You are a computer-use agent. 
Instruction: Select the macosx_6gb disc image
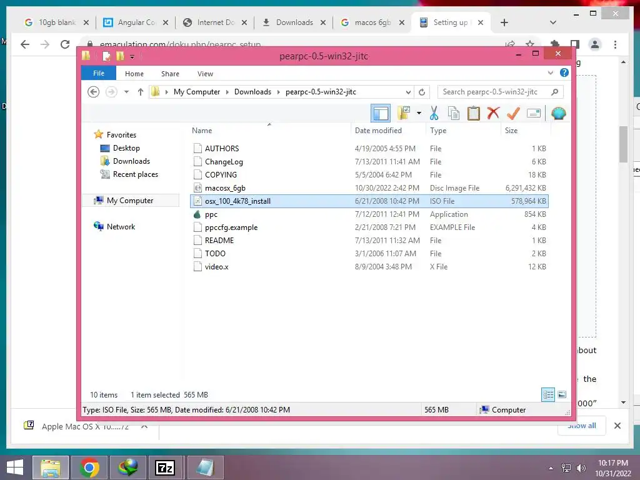tap(369, 187)
